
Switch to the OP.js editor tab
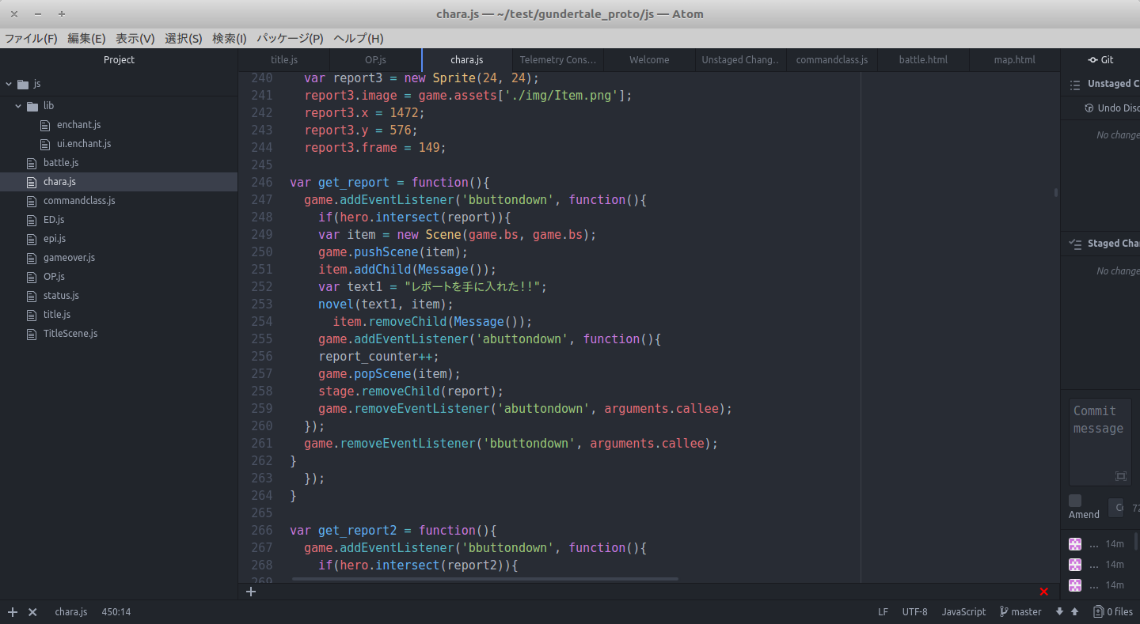[x=376, y=60]
